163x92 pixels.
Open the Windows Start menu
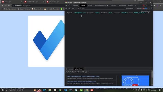[x=3, y=90]
